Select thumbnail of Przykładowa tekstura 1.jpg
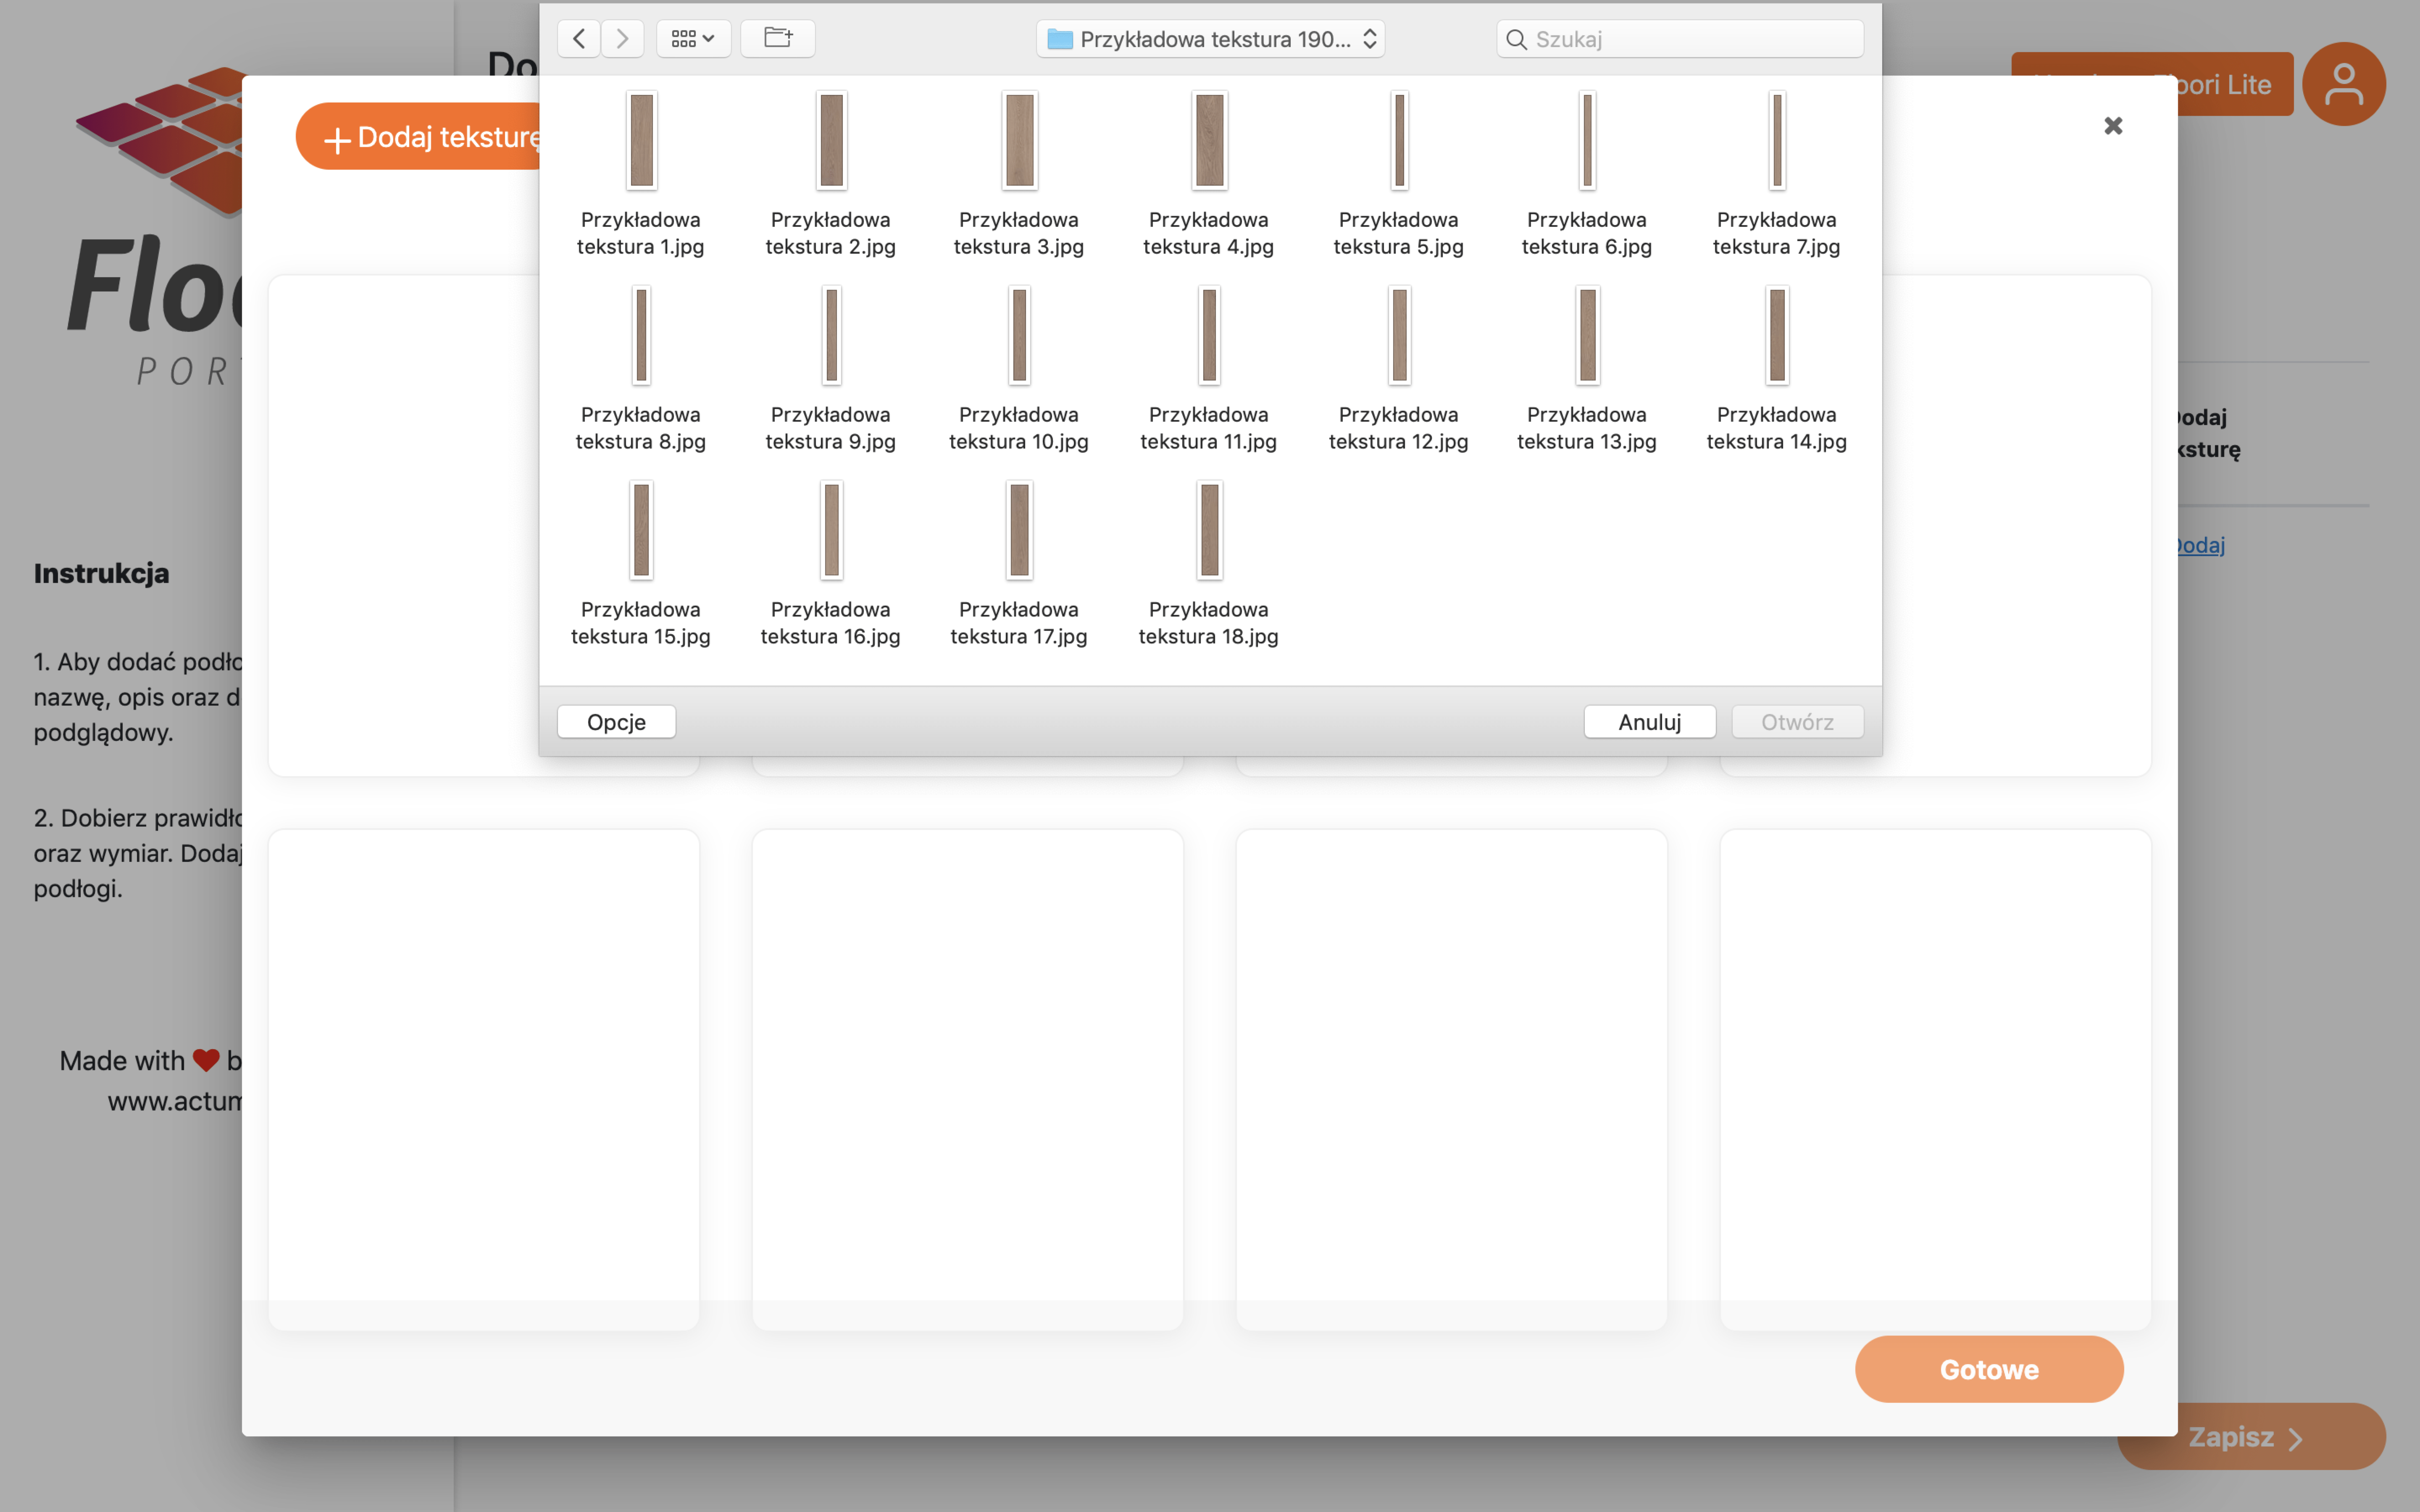Viewport: 2420px width, 1512px height. pyautogui.click(x=641, y=140)
